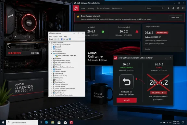Click the Forward arrow in Device Manager toolbar
The height and width of the screenshot is (125, 187).
click(x=52, y=39)
